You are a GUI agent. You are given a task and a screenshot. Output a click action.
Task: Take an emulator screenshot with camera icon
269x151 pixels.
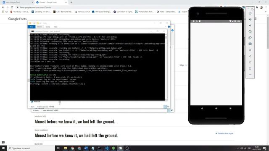click(x=250, y=44)
